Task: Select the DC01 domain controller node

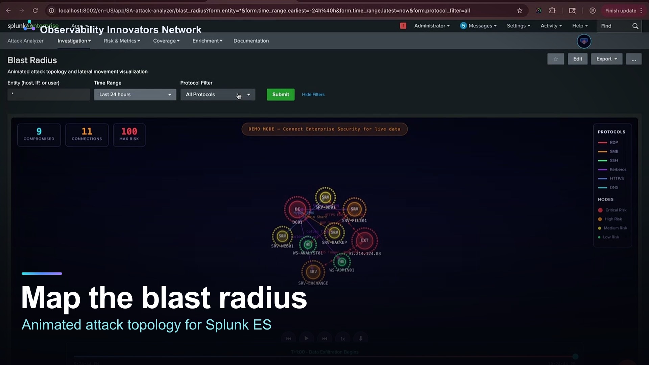Action: pyautogui.click(x=297, y=209)
